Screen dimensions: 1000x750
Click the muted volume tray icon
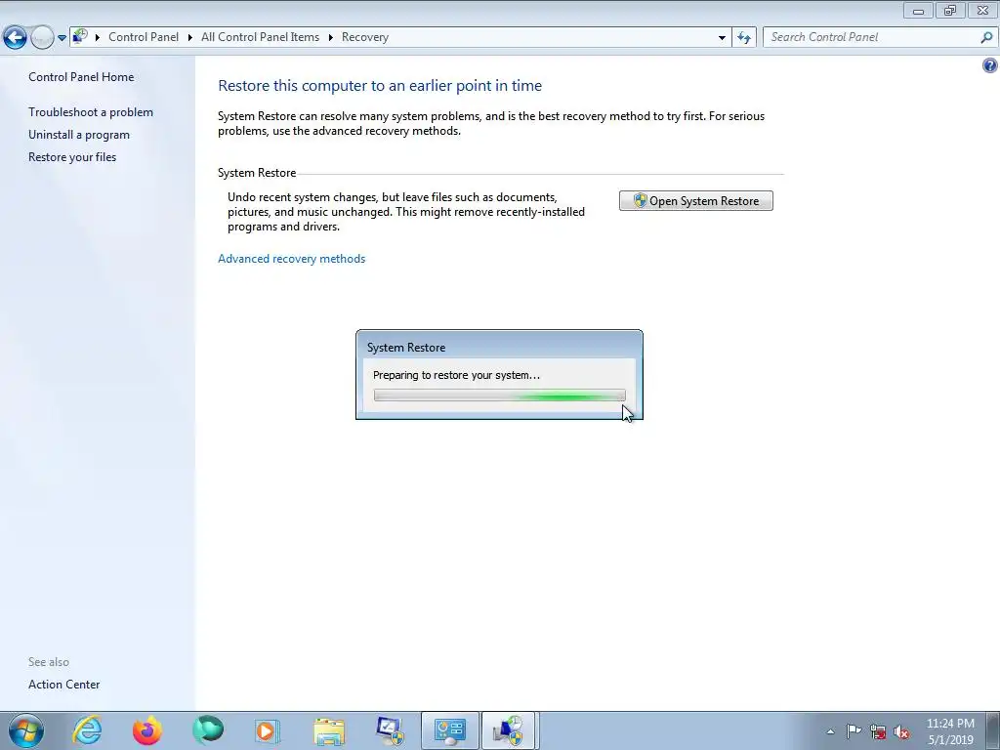tap(901, 731)
